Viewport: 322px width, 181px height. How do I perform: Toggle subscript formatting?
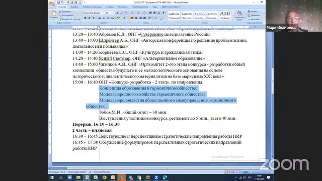coord(104,18)
